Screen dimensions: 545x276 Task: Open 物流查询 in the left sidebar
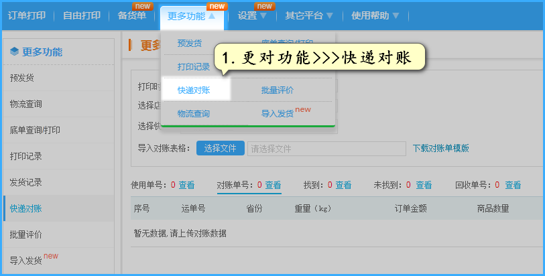[58, 104]
